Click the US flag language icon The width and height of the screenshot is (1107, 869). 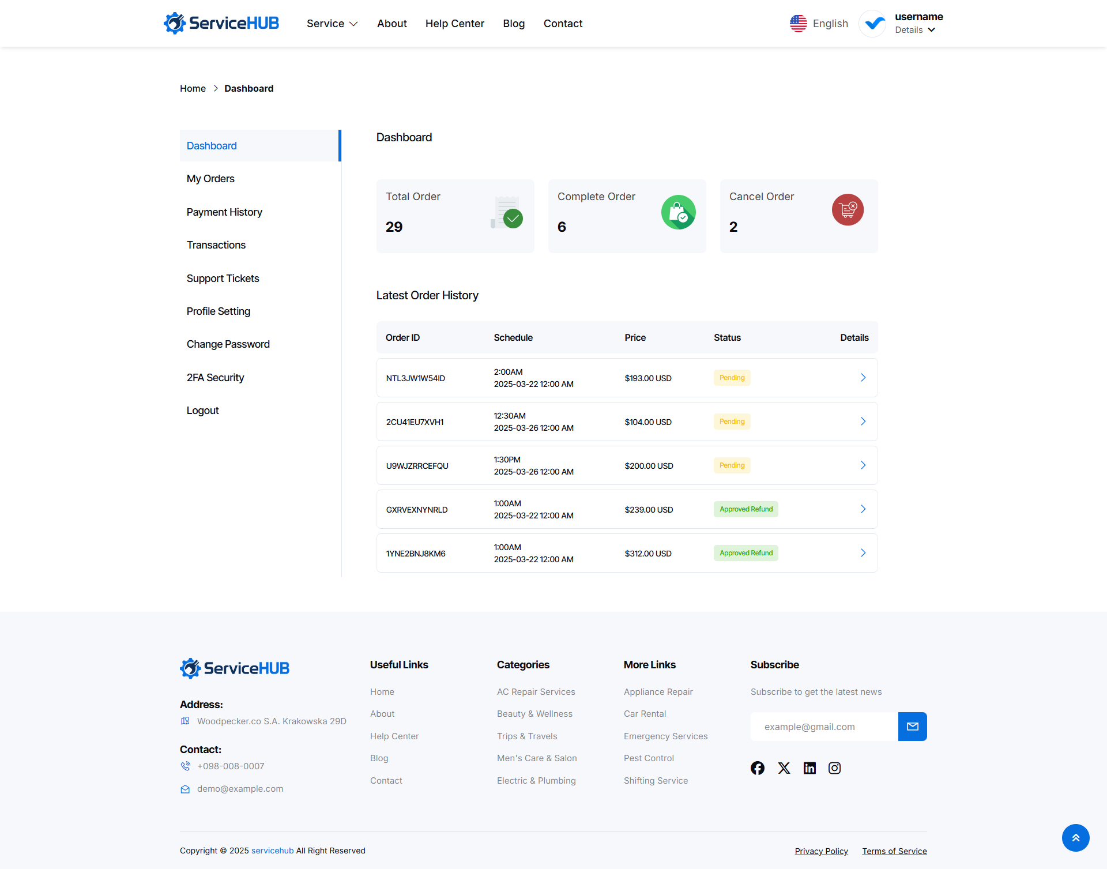[798, 24]
